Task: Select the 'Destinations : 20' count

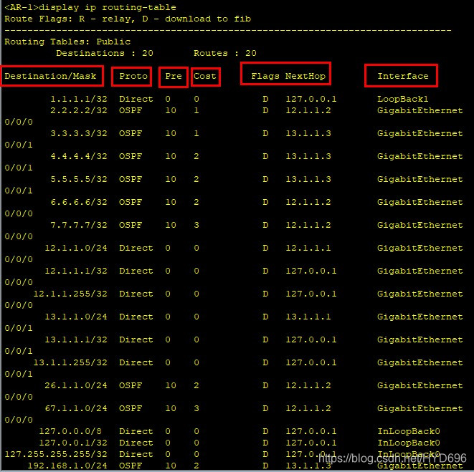Action: 105,53
